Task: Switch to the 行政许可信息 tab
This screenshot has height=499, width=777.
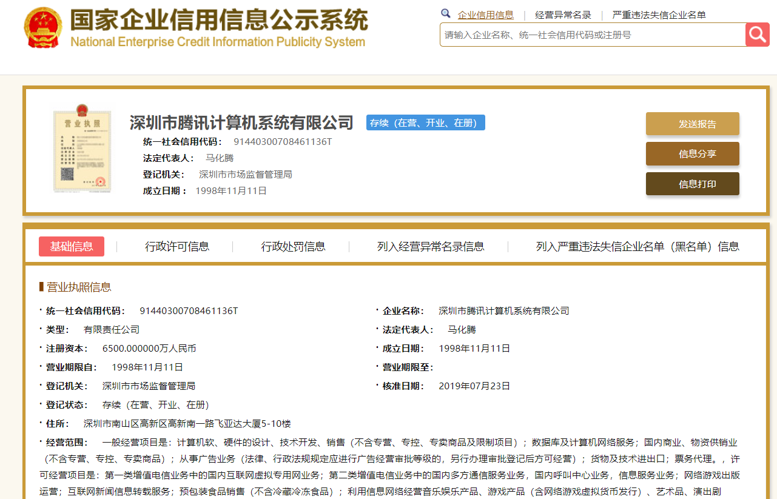Action: click(x=177, y=246)
